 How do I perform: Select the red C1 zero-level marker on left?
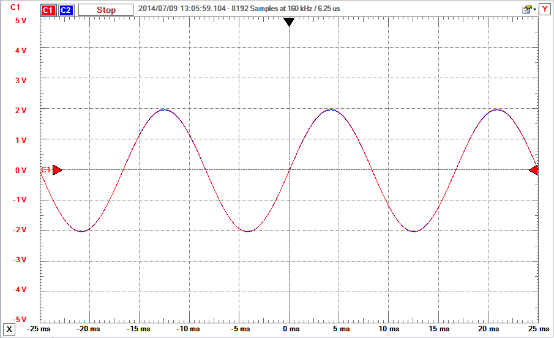57,170
